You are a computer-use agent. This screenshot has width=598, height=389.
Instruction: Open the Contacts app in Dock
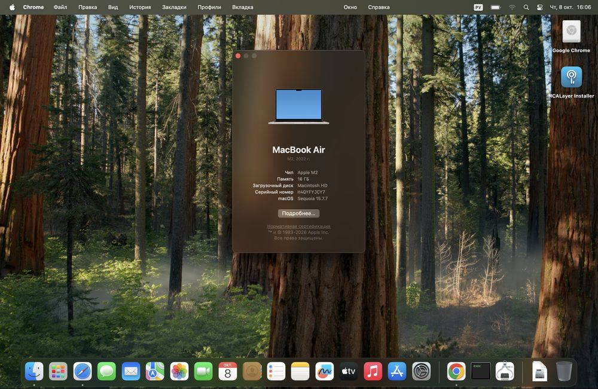[252, 371]
